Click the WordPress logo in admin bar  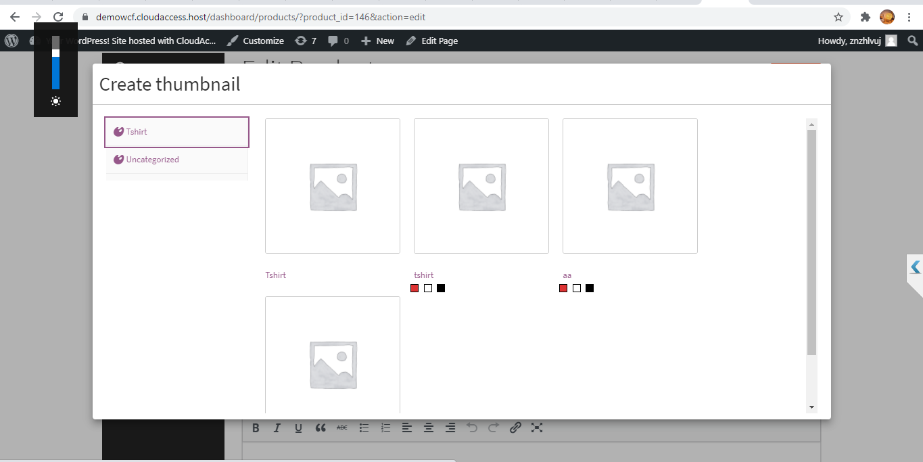11,41
